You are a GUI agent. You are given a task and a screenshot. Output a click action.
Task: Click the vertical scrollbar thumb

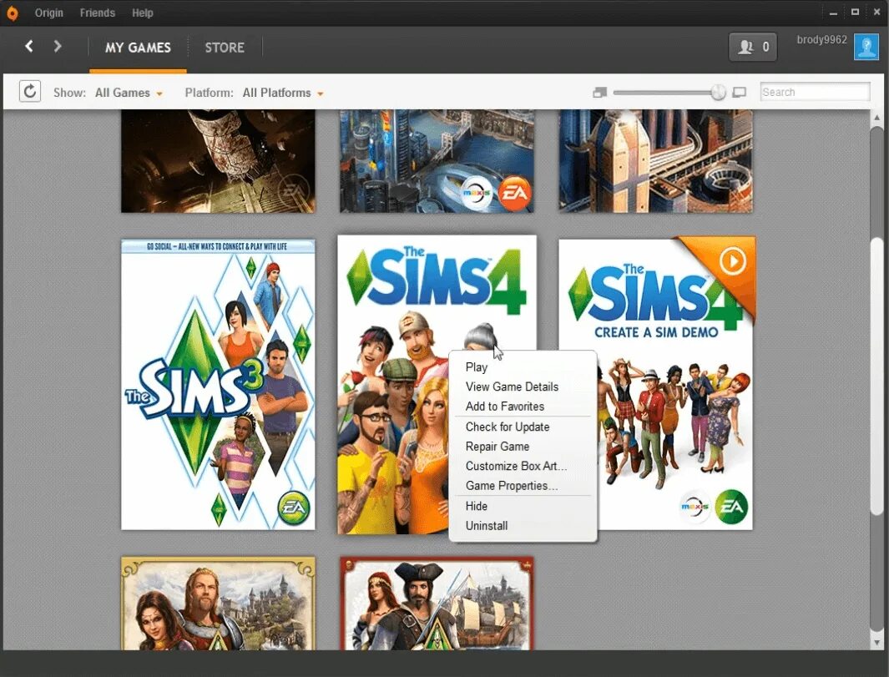876,377
